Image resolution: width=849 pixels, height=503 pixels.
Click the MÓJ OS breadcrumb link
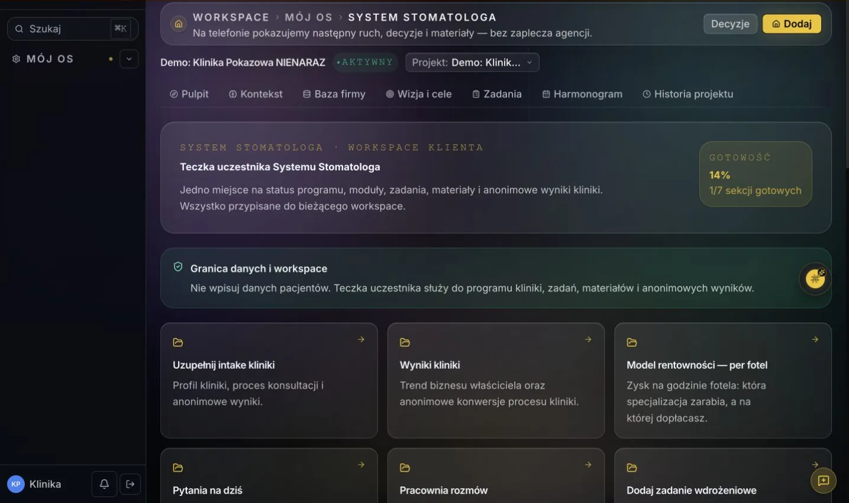point(308,17)
